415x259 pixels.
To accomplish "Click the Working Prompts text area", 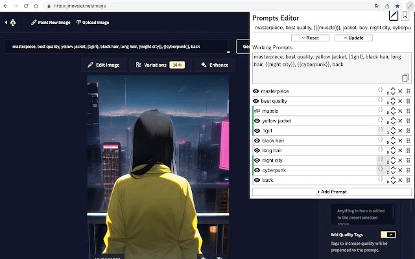I will click(x=332, y=68).
